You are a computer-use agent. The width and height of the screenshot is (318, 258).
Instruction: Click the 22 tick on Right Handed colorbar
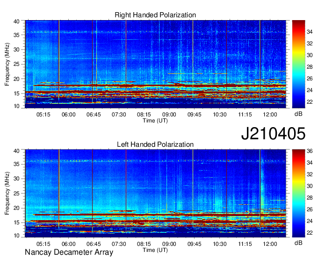(310, 102)
